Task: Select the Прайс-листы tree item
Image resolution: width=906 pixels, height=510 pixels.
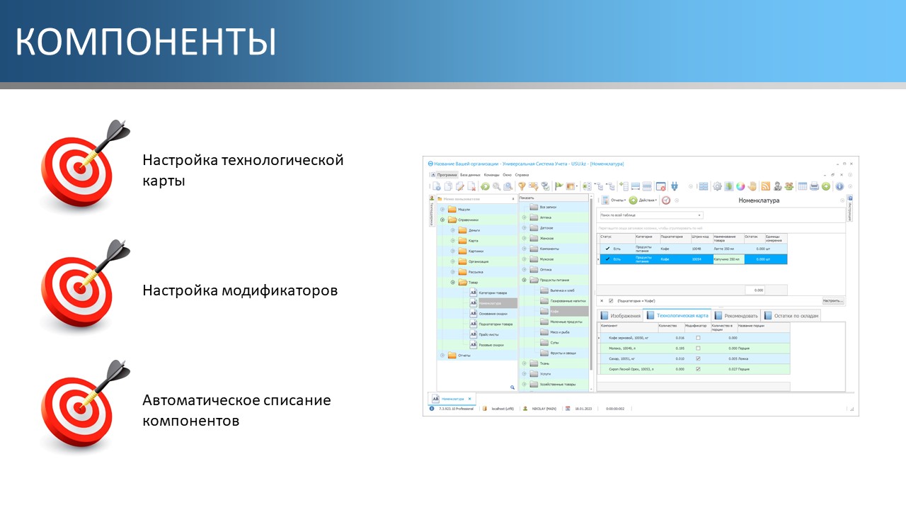Action: [x=490, y=334]
